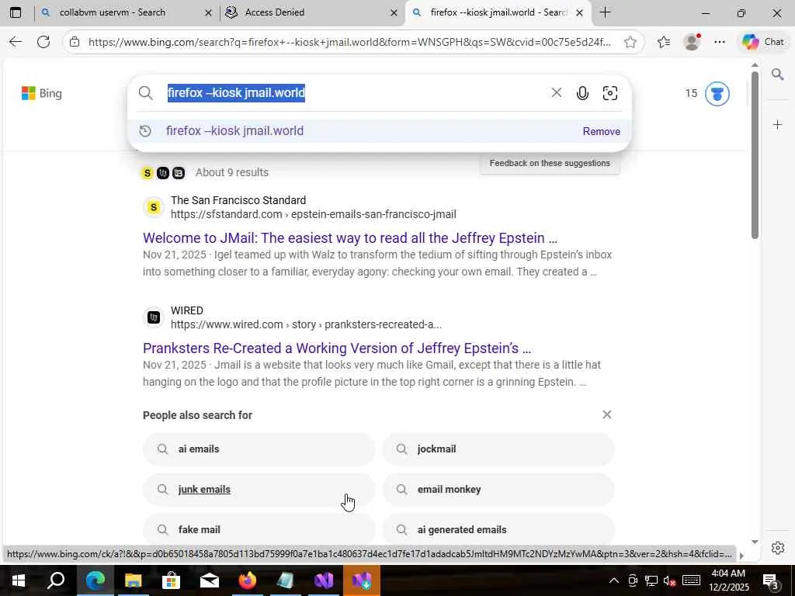Close the firefox --kiosk jmail.world tab
Image resolution: width=795 pixels, height=596 pixels.
579,13
